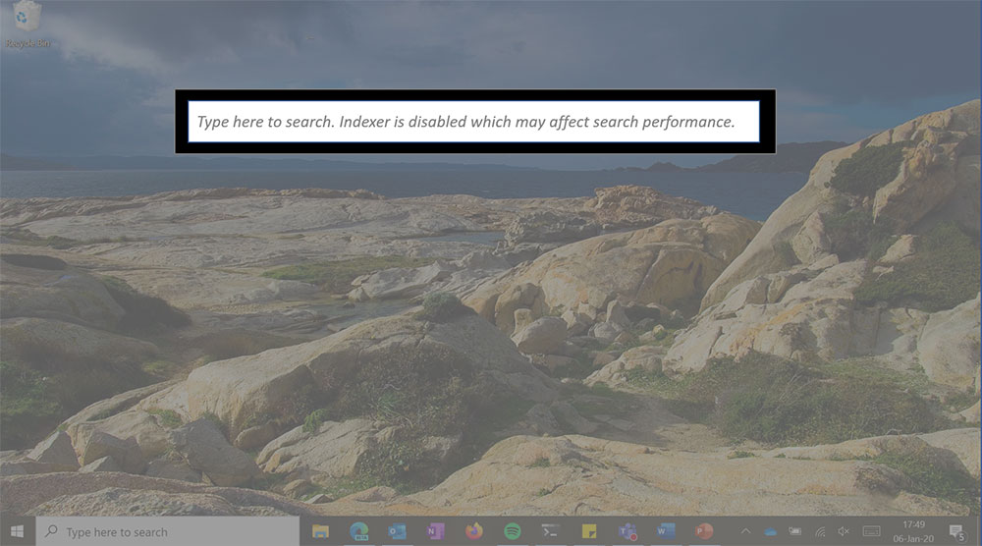This screenshot has width=982, height=546.
Task: Launch Microsoft Edge Beta from the taskbar
Action: point(358,531)
